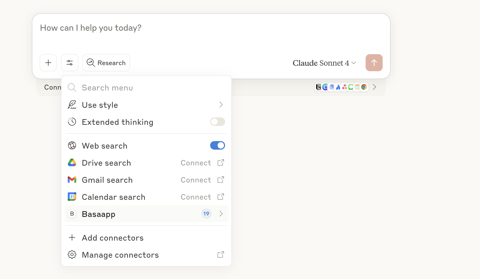Image resolution: width=480 pixels, height=279 pixels.
Task: Expand the Basaapp tools submenu
Action: (221, 214)
